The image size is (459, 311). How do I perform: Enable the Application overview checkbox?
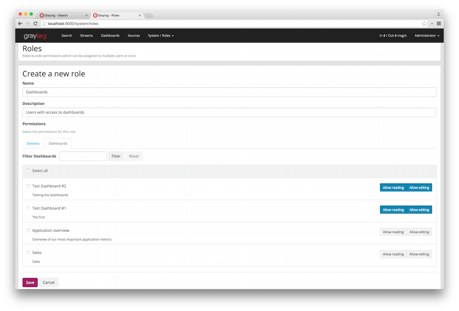[x=28, y=230]
